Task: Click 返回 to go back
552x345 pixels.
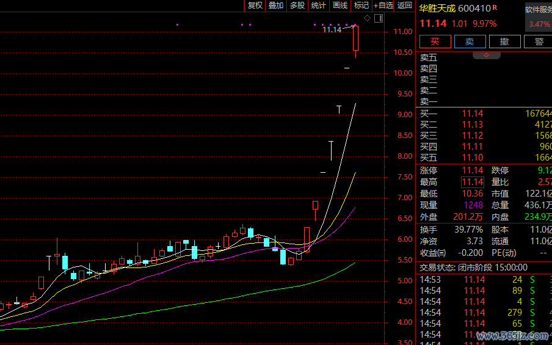Action: tap(404, 5)
